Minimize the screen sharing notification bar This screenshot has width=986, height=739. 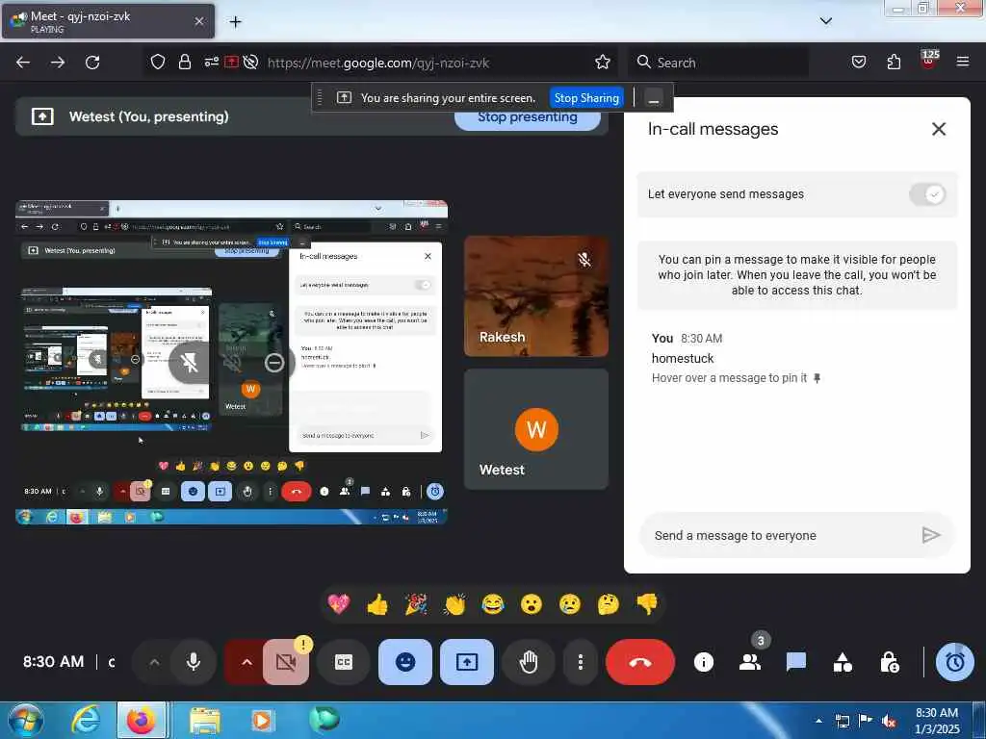[x=654, y=98]
